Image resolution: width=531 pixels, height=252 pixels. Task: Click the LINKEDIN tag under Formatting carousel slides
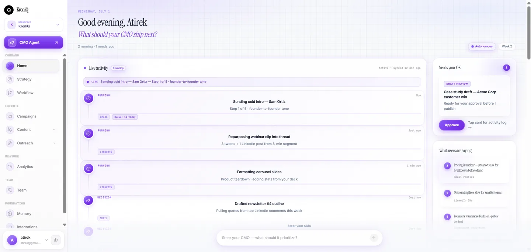[106, 187]
